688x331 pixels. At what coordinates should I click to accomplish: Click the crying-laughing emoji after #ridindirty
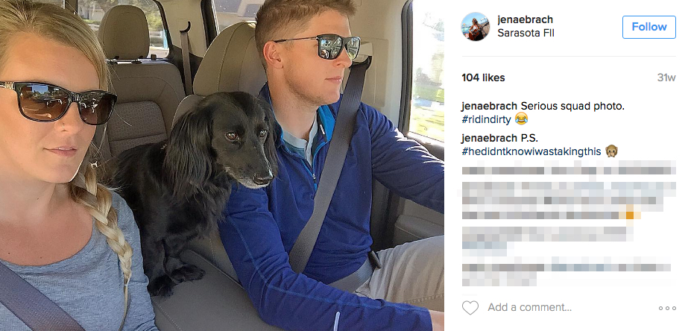coord(521,119)
